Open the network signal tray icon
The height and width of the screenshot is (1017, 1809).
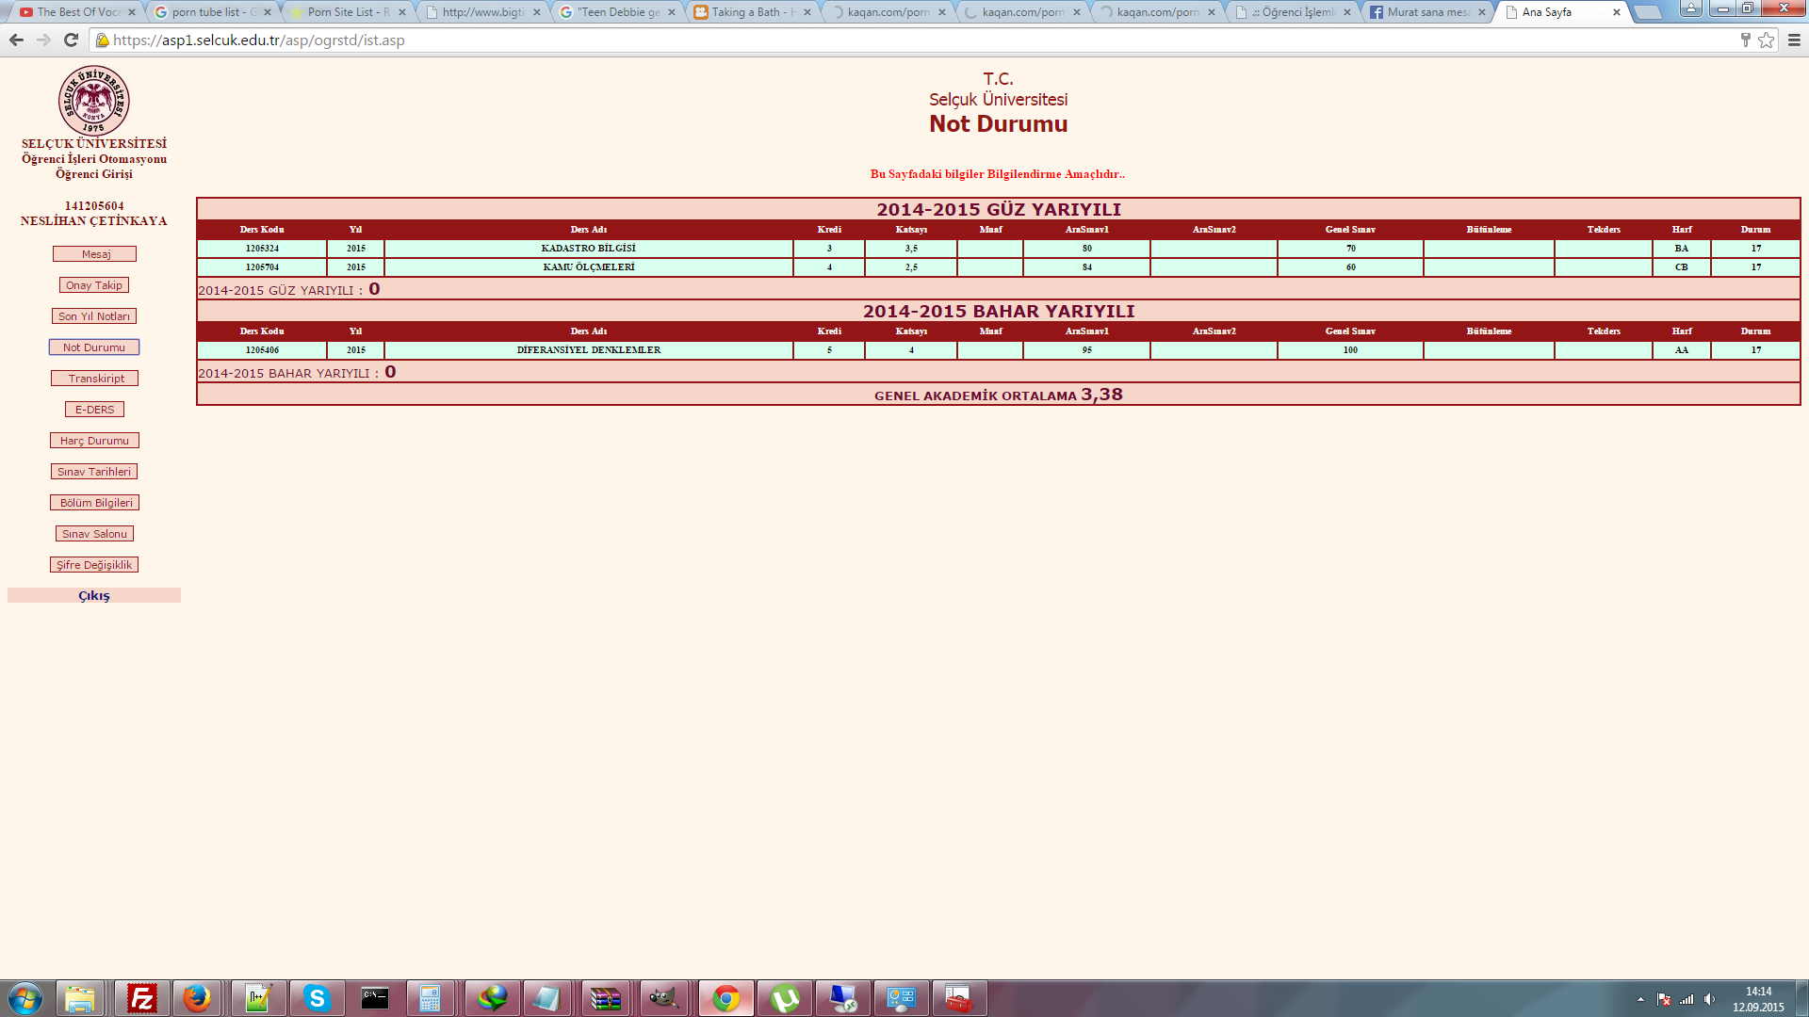click(x=1687, y=999)
